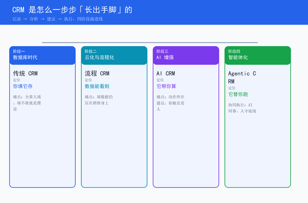Click "你填它存" positioning text
The width and height of the screenshot is (308, 203).
tap(23, 86)
